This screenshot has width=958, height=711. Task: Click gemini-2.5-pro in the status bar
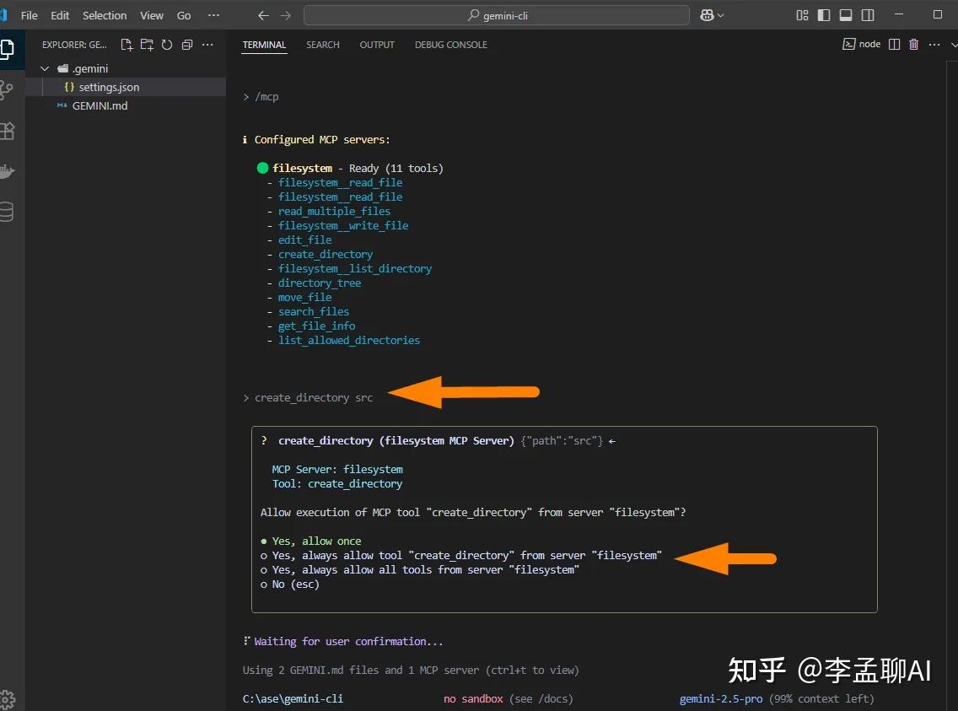click(721, 698)
